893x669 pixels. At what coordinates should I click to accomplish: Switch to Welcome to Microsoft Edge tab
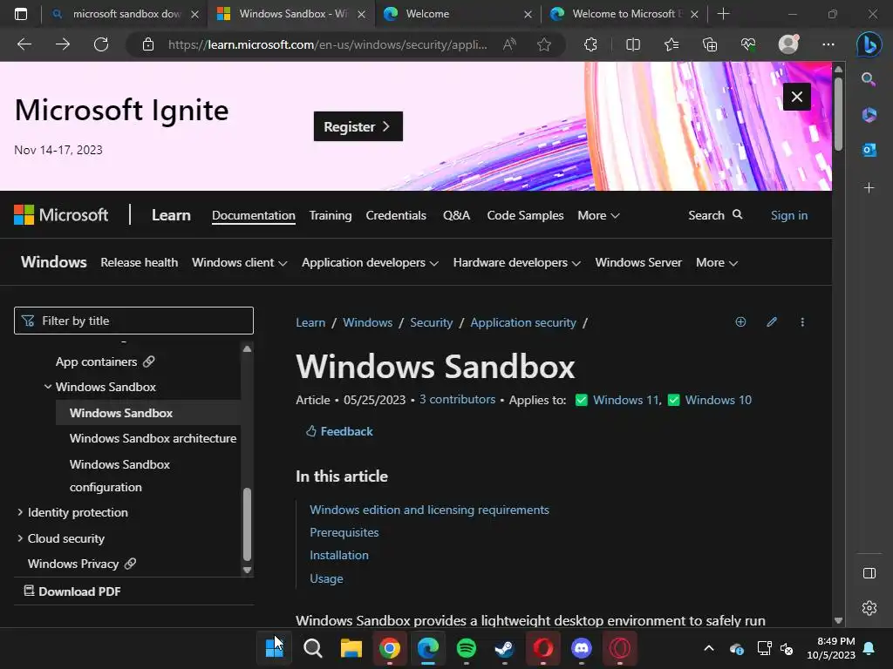(626, 14)
